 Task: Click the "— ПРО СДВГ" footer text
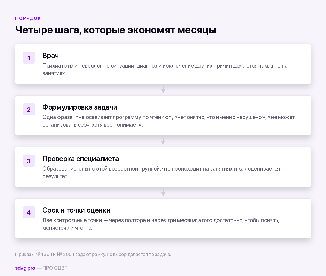click(52, 268)
